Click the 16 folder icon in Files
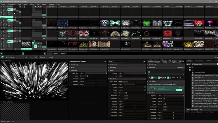Image resolution: width=218 pixels, height=123 pixels. (x=190, y=70)
